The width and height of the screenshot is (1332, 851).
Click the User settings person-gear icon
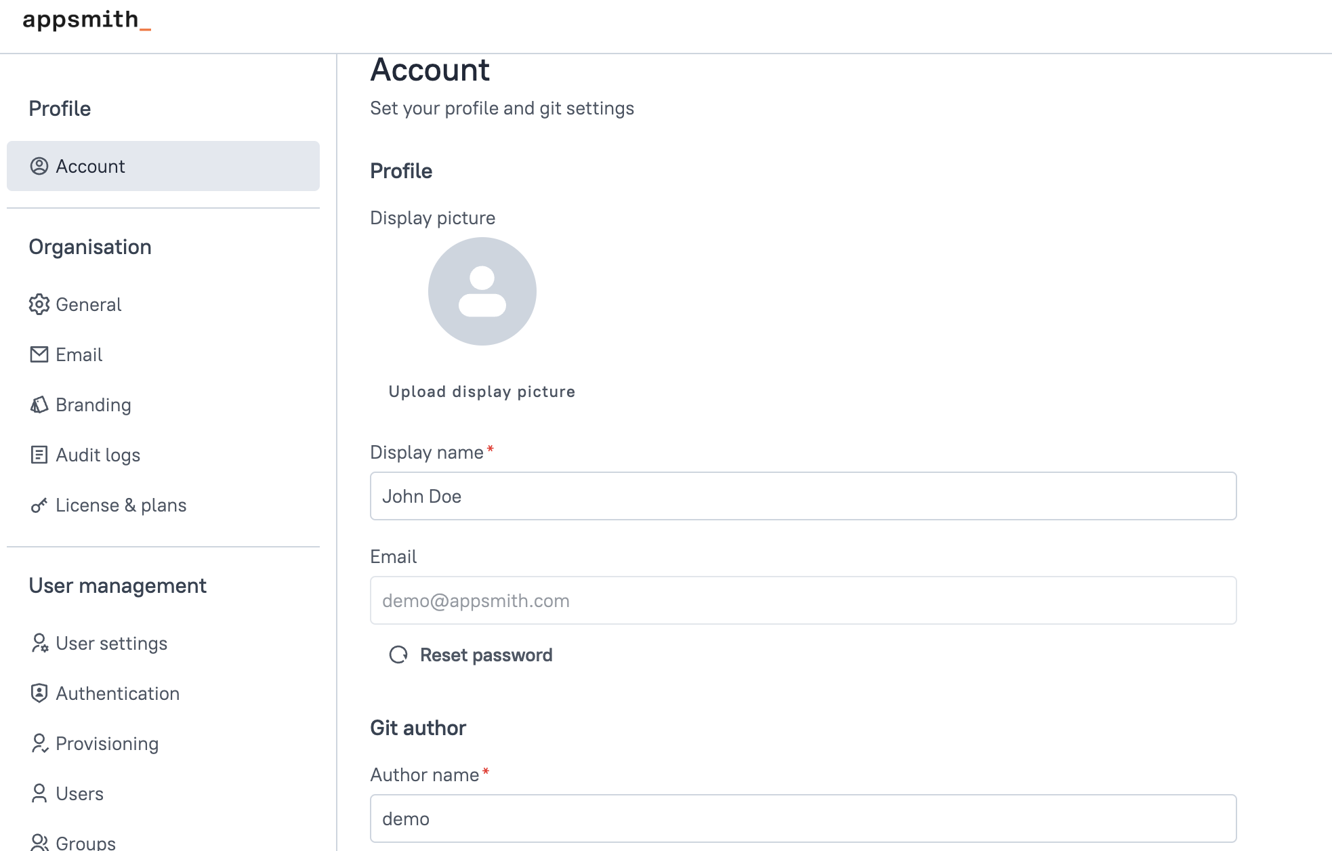point(39,643)
